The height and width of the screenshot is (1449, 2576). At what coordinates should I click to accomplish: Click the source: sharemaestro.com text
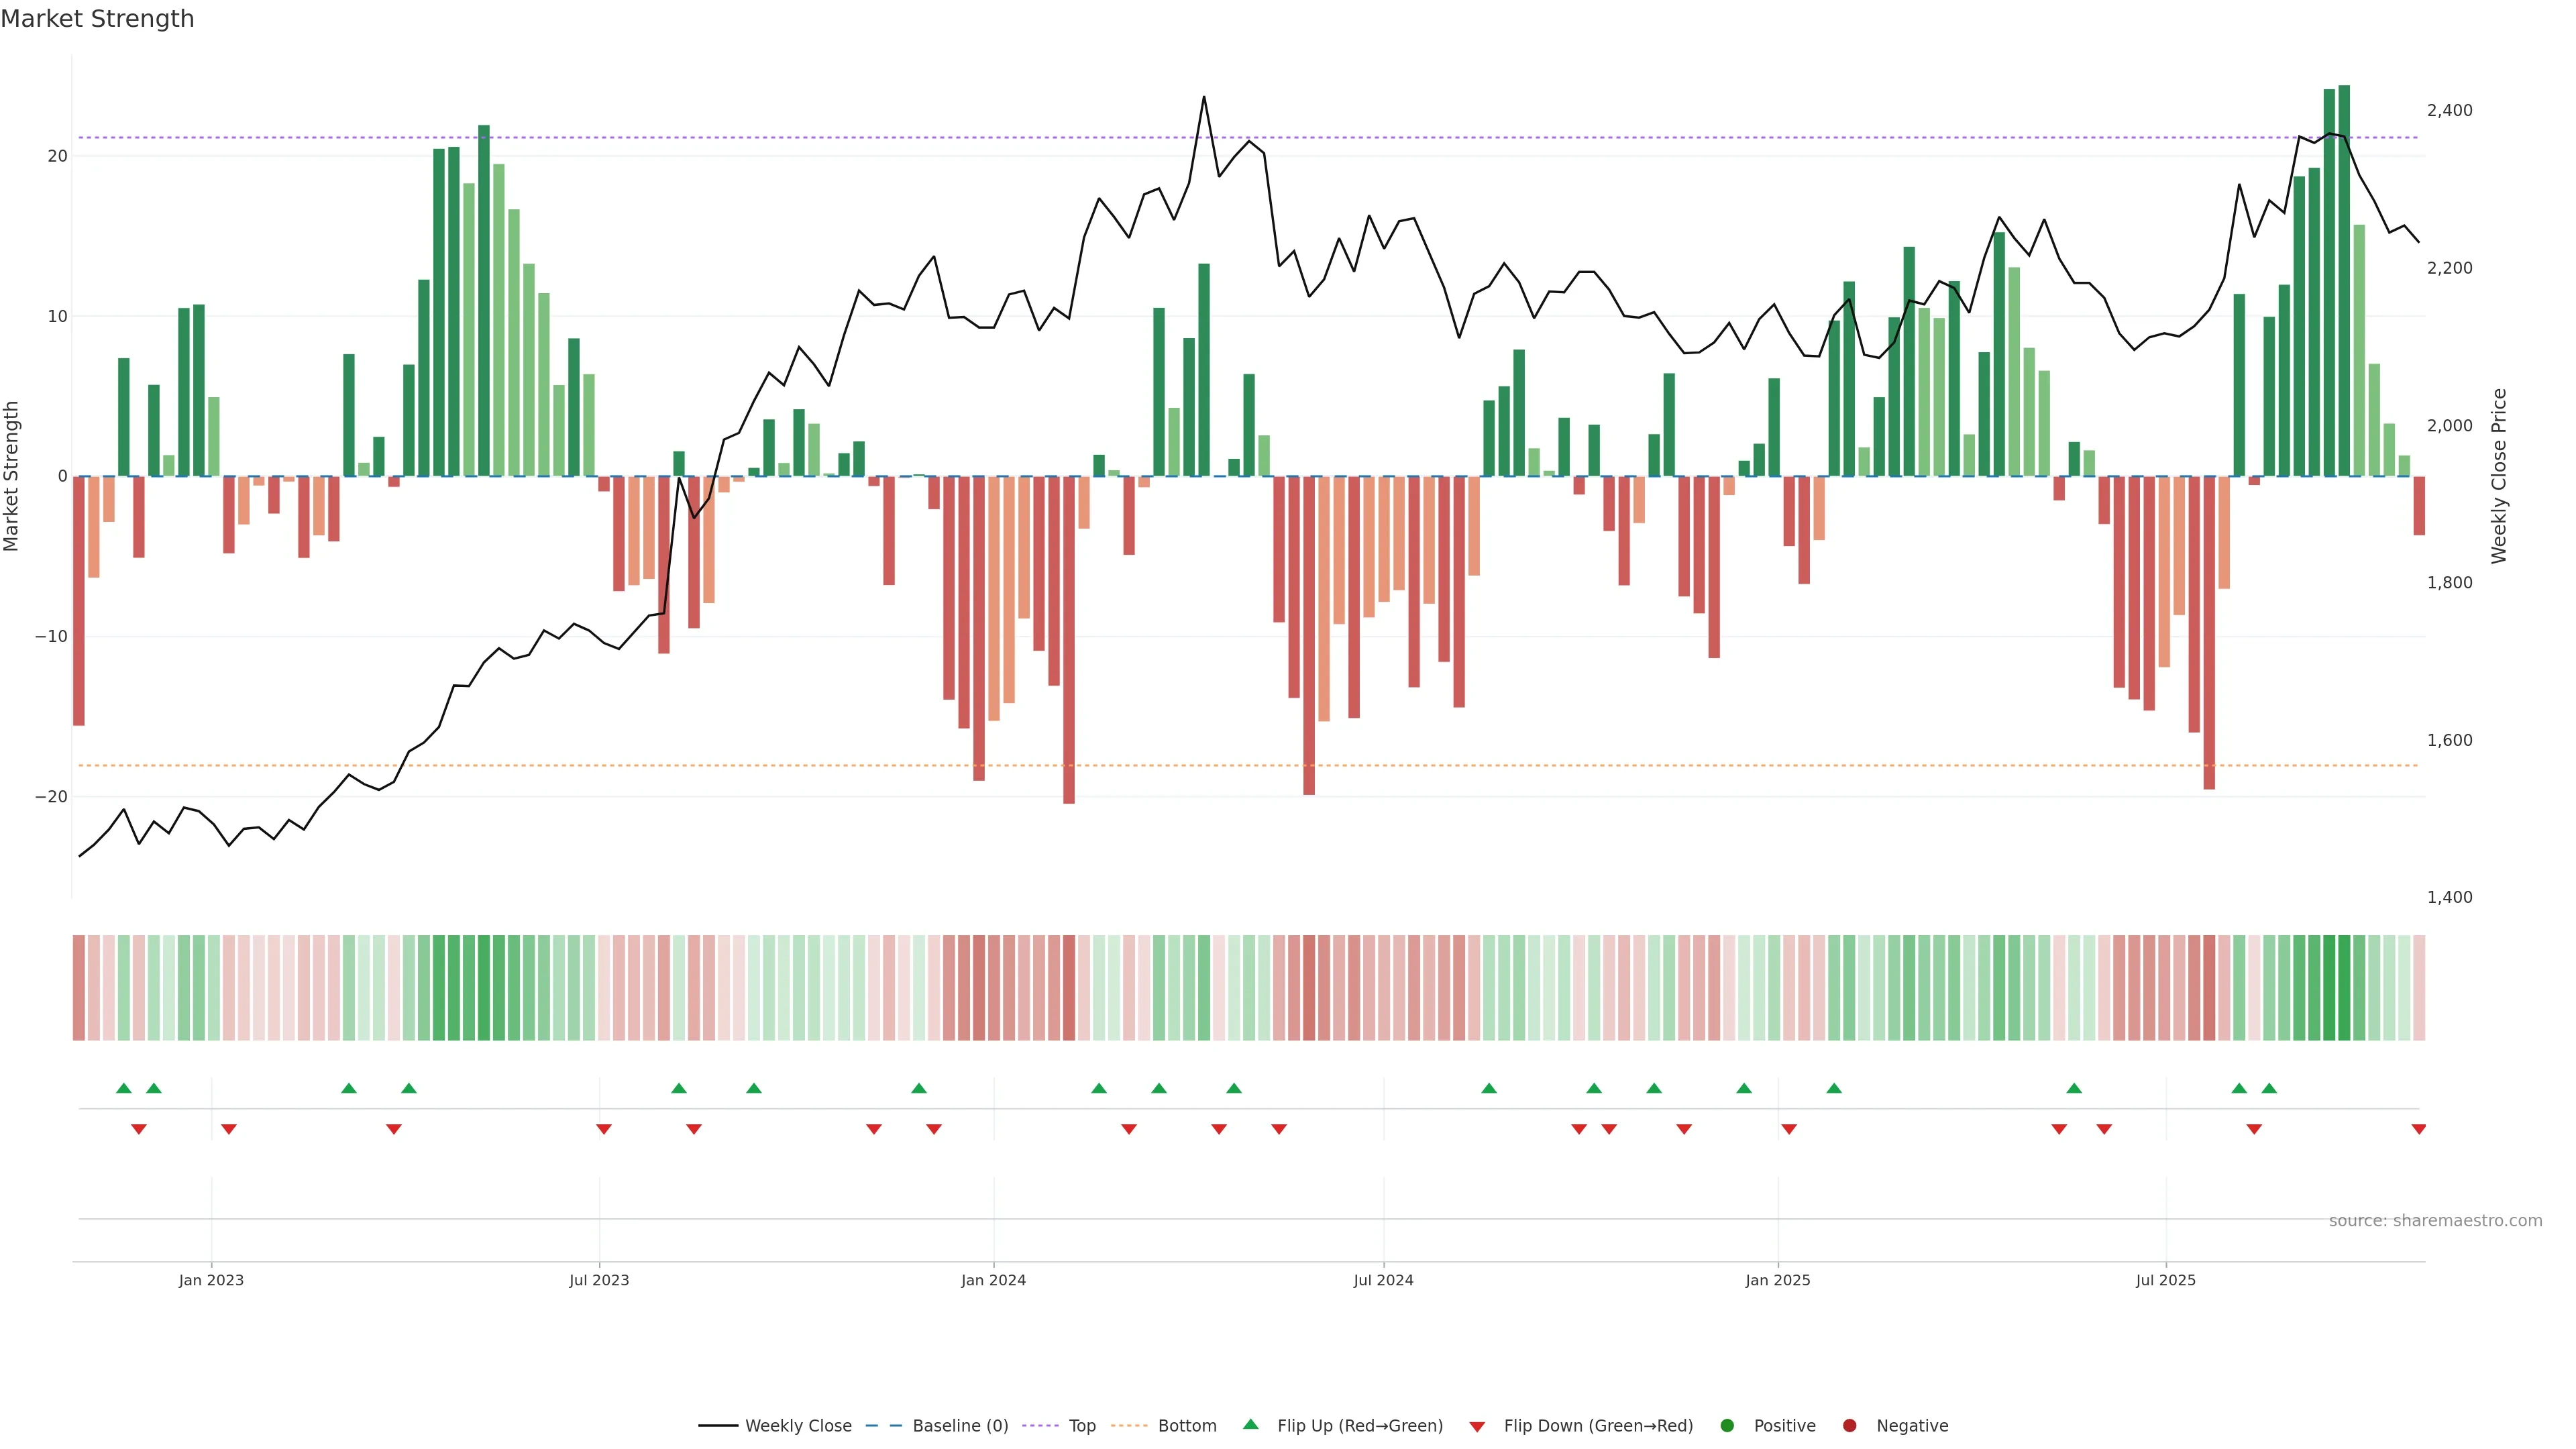[x=2435, y=1220]
